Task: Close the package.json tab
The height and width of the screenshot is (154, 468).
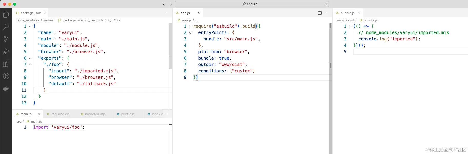Action: pos(45,13)
